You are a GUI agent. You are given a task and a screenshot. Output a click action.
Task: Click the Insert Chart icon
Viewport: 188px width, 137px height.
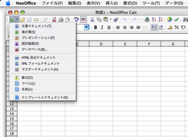pos(169,20)
